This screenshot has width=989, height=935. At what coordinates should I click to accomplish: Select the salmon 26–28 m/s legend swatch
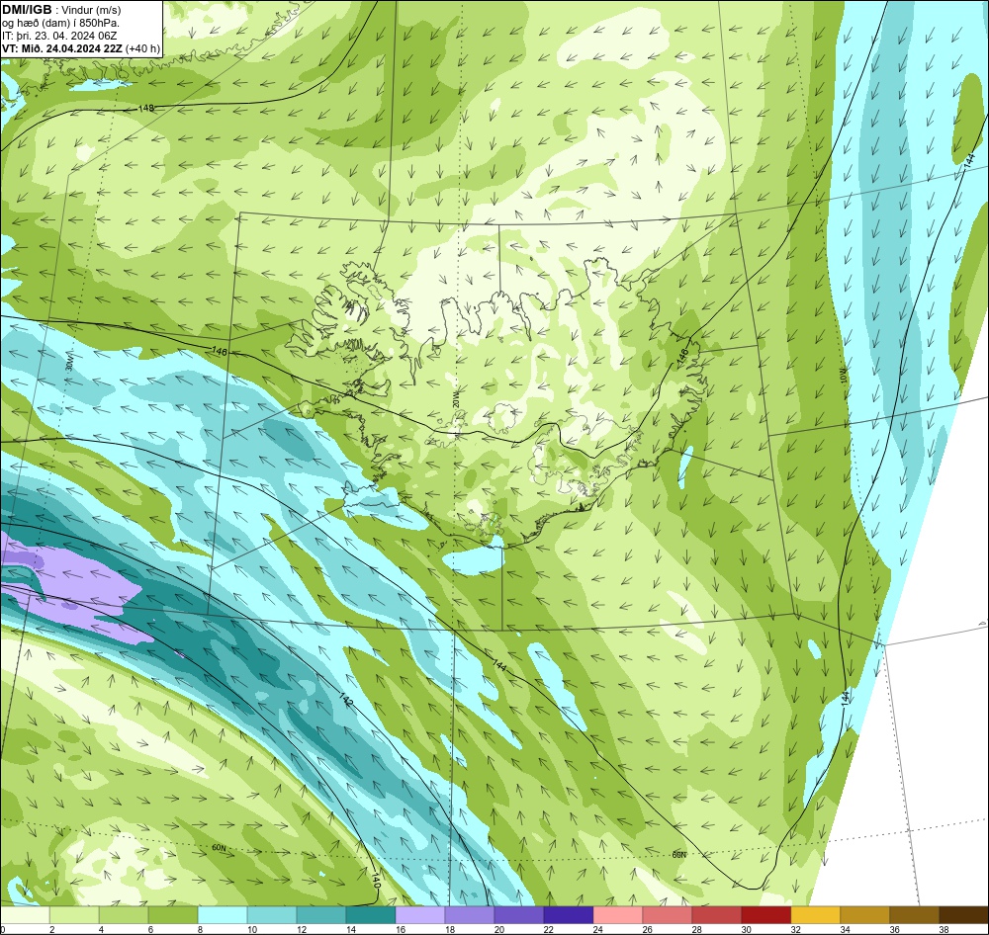pyautogui.click(x=668, y=915)
